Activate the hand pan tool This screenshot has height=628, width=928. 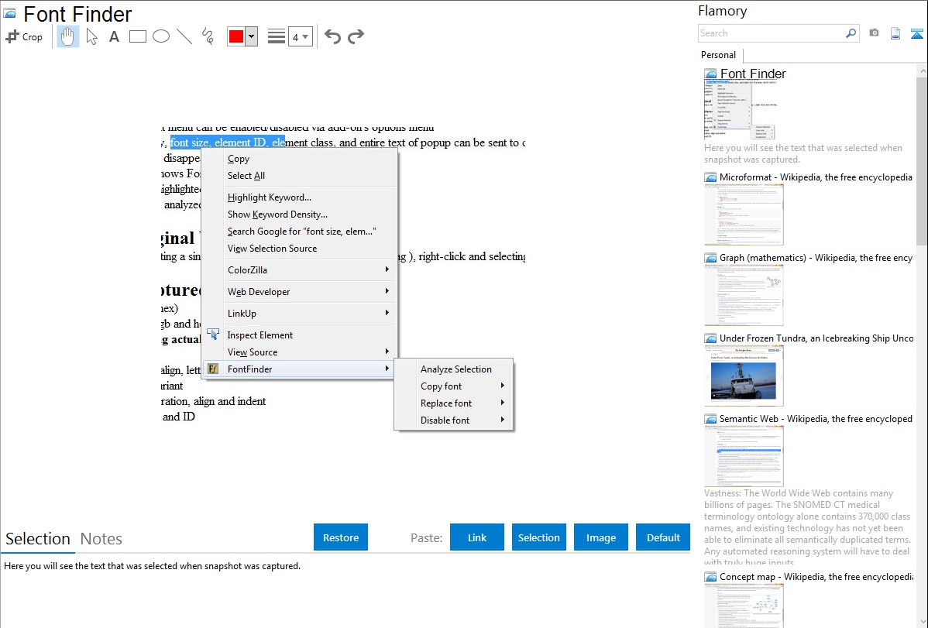point(68,36)
